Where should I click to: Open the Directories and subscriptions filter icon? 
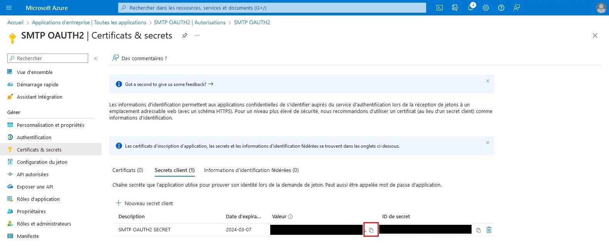click(455, 8)
